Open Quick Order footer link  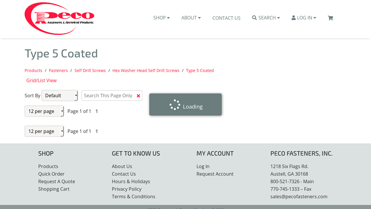click(51, 174)
